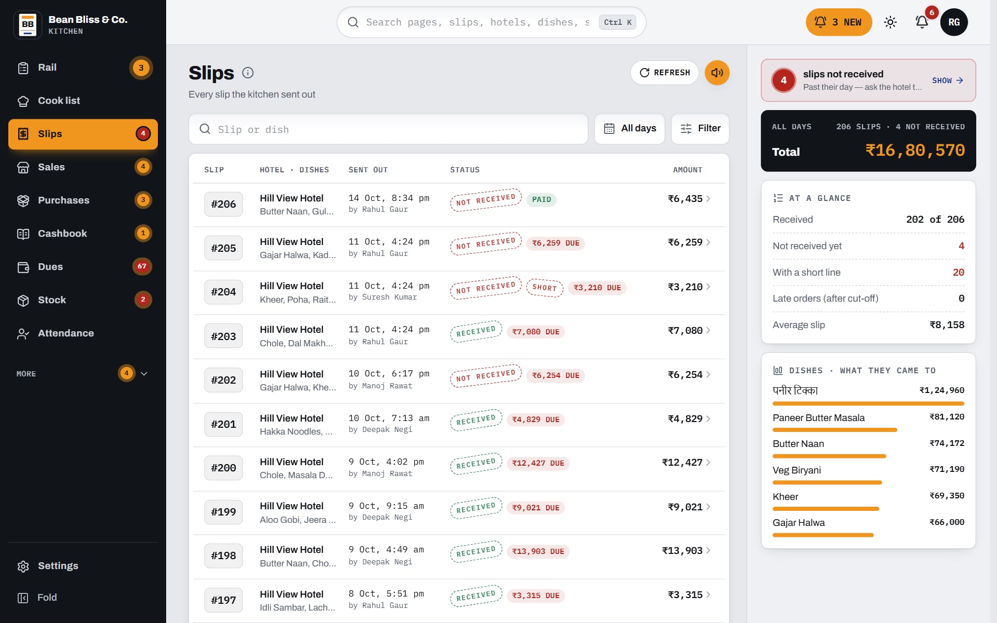The height and width of the screenshot is (623, 997).
Task: Click the orange sound alert icon
Action: [x=717, y=73]
